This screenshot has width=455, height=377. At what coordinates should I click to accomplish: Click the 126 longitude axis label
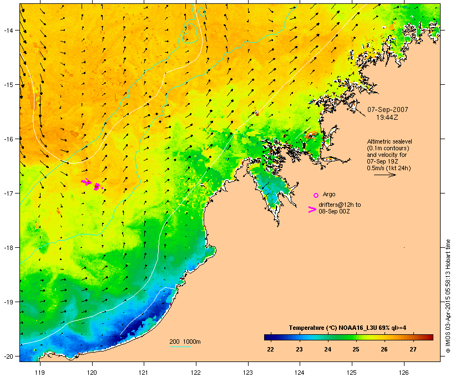(x=403, y=373)
